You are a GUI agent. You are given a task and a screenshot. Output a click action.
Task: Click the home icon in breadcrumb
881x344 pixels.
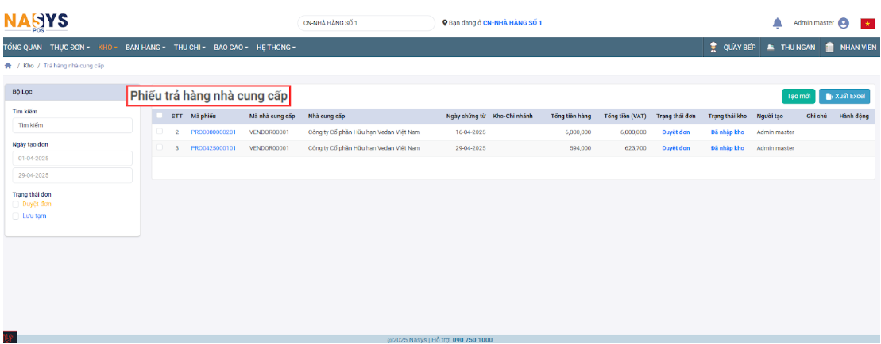click(8, 66)
